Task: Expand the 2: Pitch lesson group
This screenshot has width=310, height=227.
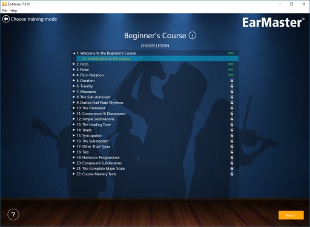Action: tap(74, 64)
